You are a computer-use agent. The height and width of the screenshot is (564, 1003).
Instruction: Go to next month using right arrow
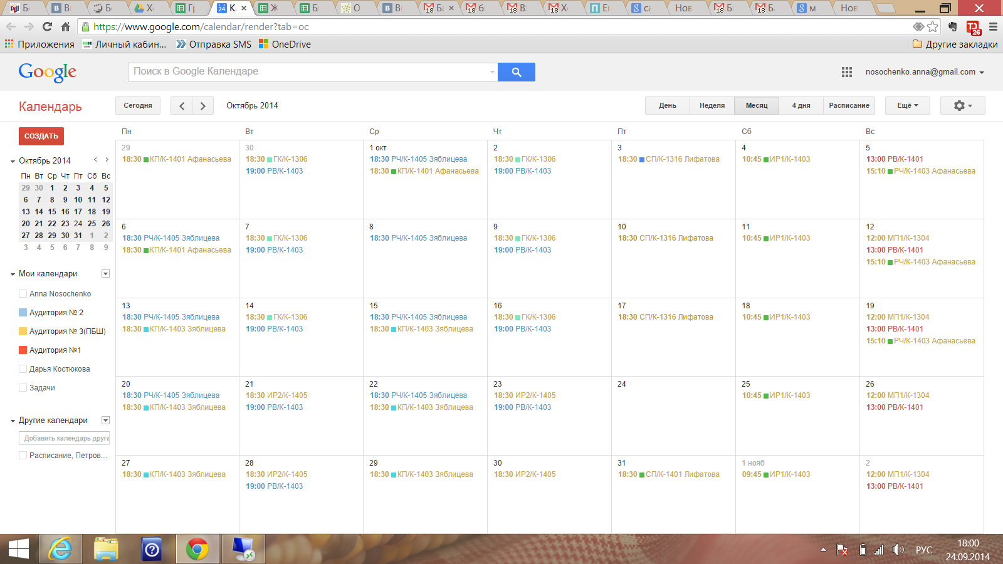click(202, 106)
